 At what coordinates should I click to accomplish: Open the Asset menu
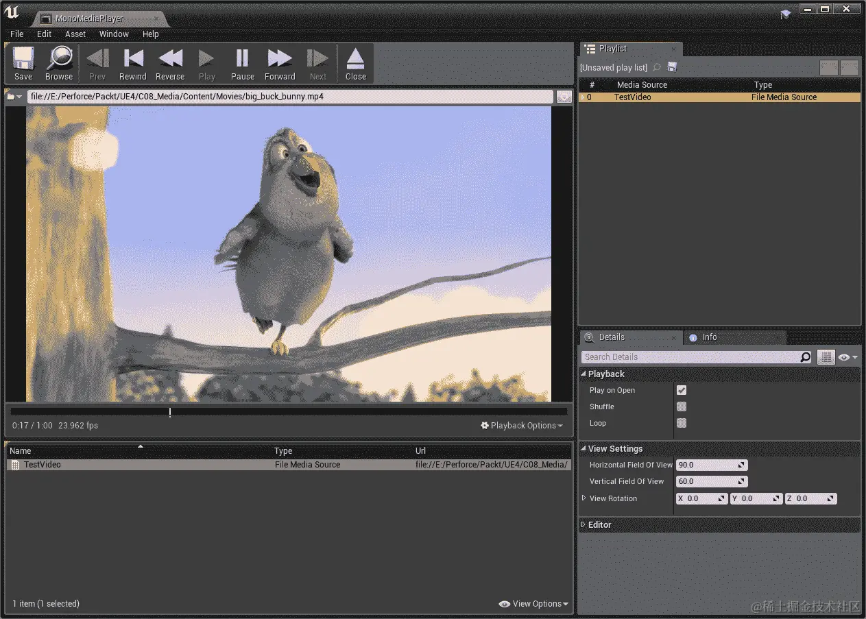click(75, 34)
